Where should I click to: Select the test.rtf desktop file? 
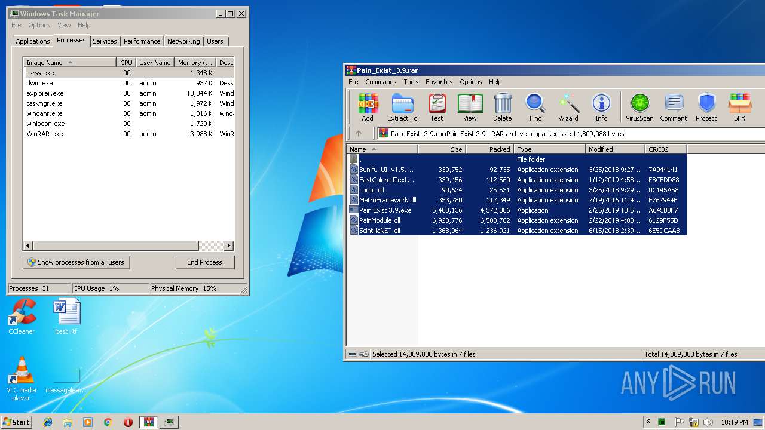point(66,317)
